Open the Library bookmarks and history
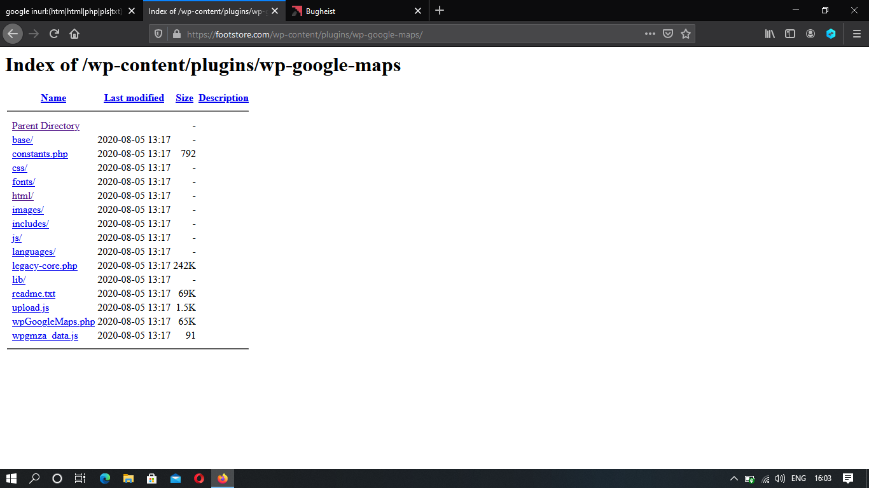Image resolution: width=869 pixels, height=488 pixels. [x=770, y=34]
